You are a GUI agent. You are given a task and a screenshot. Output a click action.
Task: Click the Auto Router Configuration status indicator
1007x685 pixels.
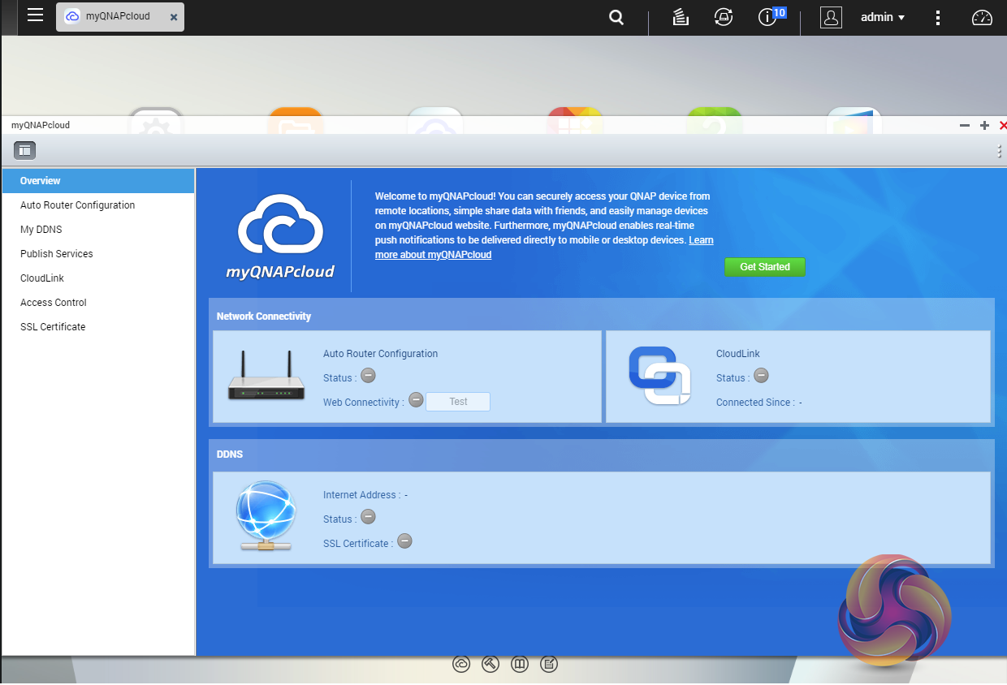point(368,376)
